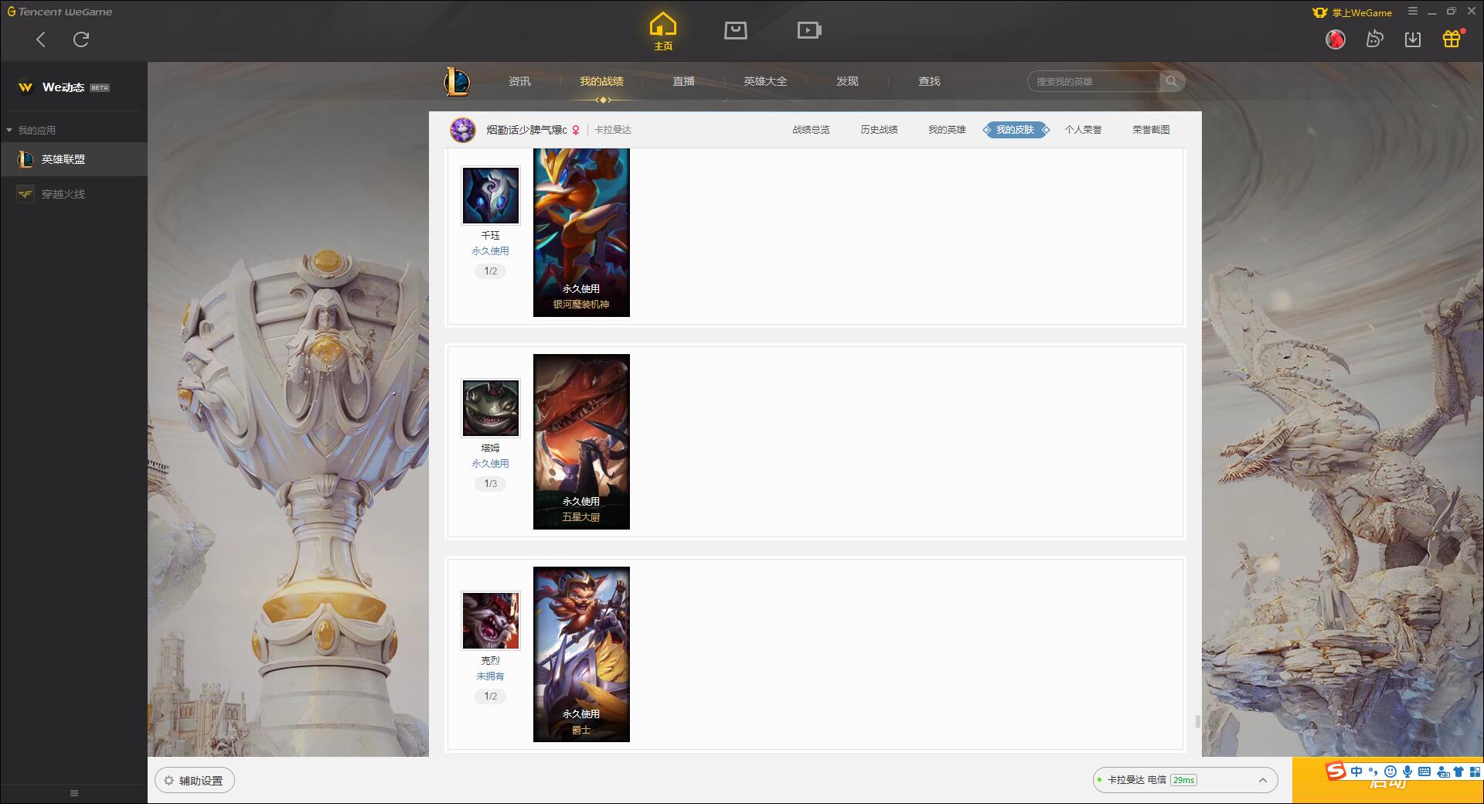
Task: Open the store icon next to the home icon
Action: coord(736,30)
